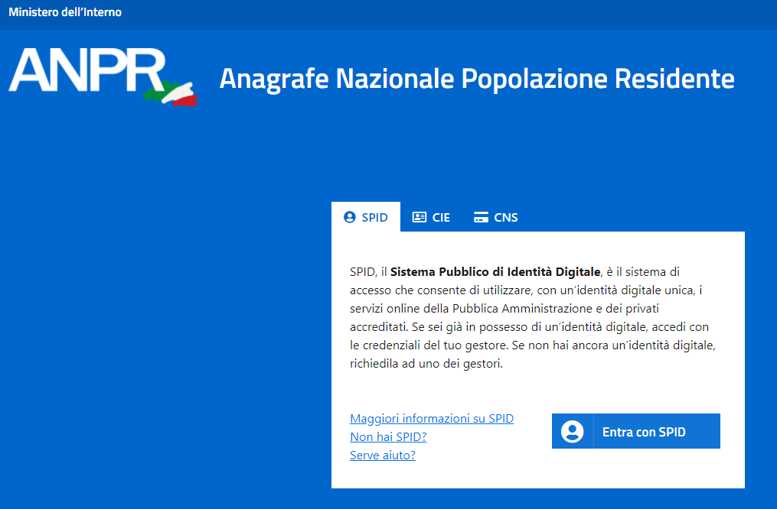This screenshot has height=509, width=777.
Task: Click the bold Sistema Pubblico di Identità Digitale text
Action: click(495, 271)
